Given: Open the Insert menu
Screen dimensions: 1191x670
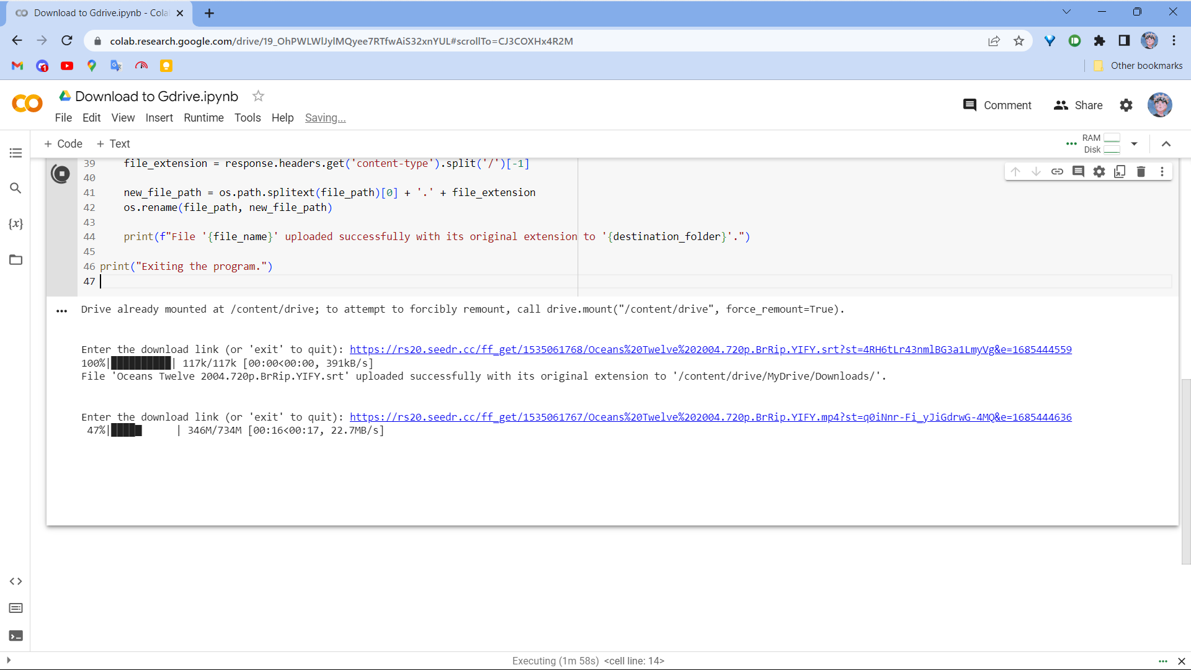Looking at the screenshot, I should click(159, 118).
